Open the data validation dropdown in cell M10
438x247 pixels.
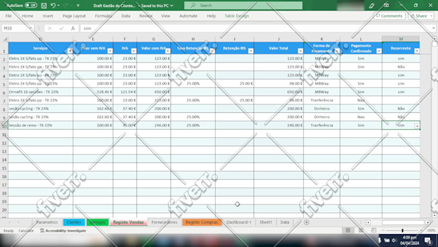click(417, 126)
